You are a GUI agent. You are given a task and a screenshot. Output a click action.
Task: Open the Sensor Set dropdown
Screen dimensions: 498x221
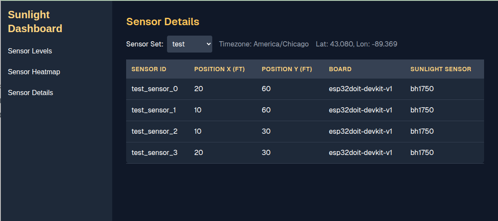point(190,44)
